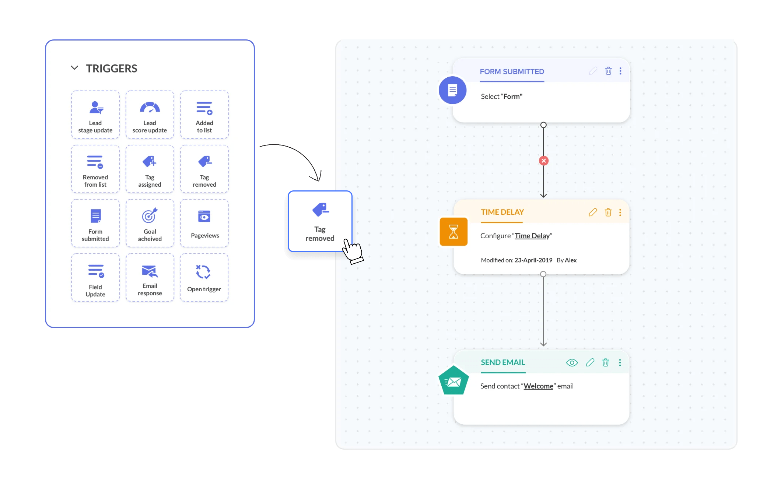Open the underlined Welcome email link
This screenshot has width=781, height=492.
(538, 386)
